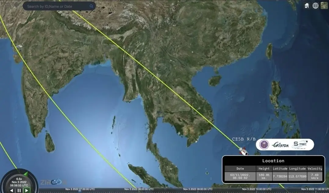
Task: Click the Height column header
Action: tap(264, 168)
